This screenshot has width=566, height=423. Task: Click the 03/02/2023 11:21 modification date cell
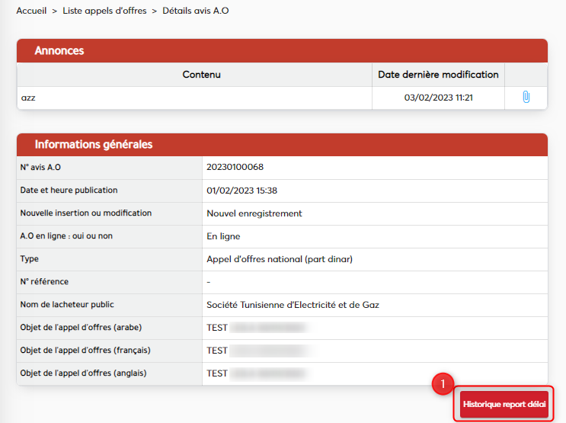pyautogui.click(x=438, y=98)
